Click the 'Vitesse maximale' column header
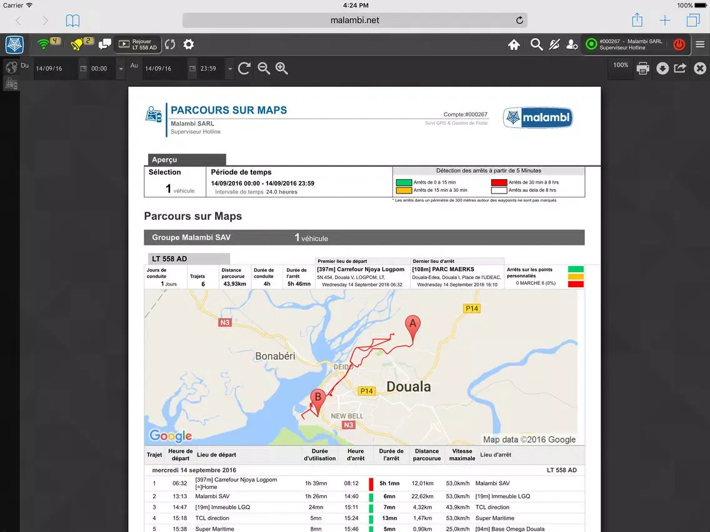 point(462,455)
